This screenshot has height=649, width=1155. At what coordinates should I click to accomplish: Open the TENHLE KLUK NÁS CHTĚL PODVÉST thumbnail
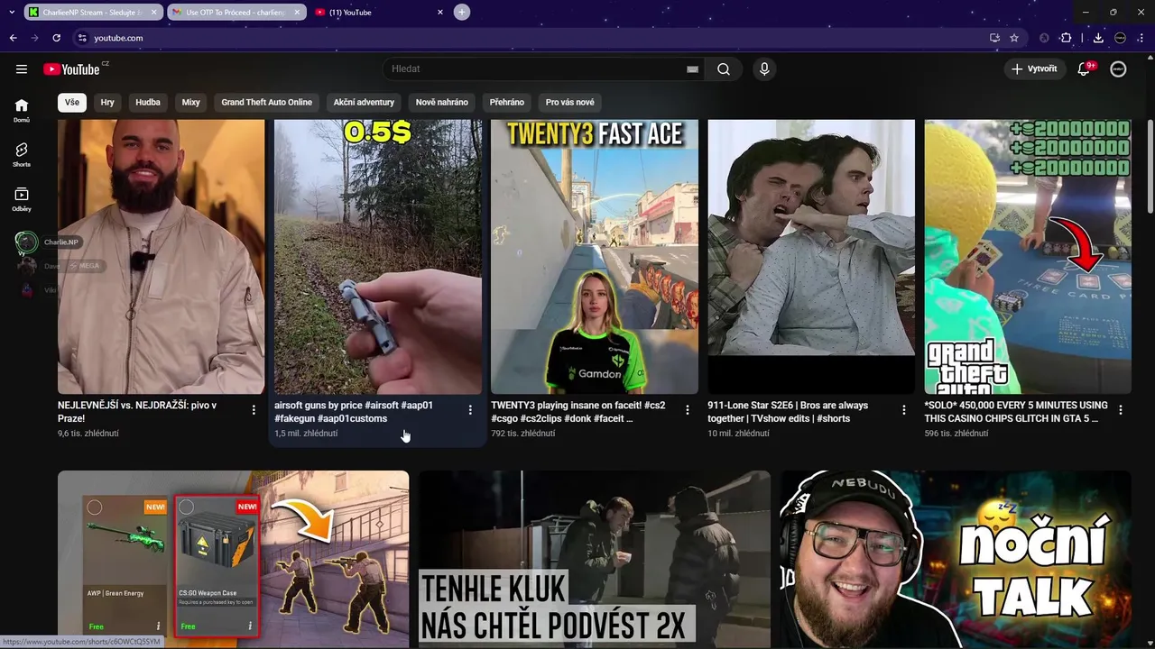click(595, 559)
